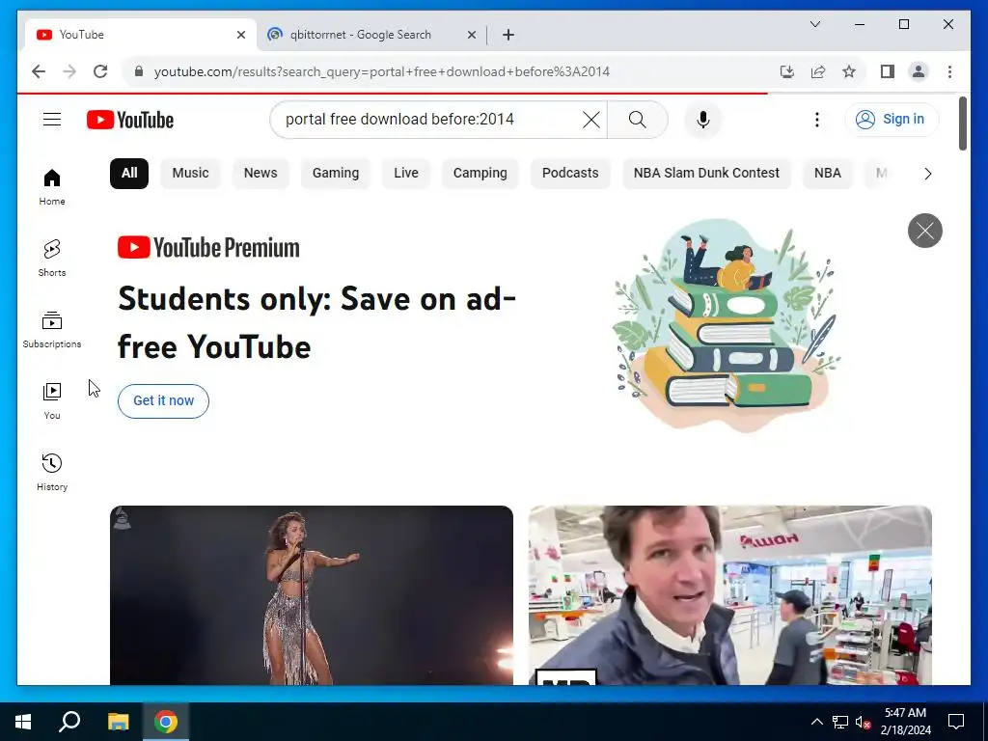This screenshot has height=741, width=988.
Task: Click the Chrome address bar URL
Action: pos(382,71)
